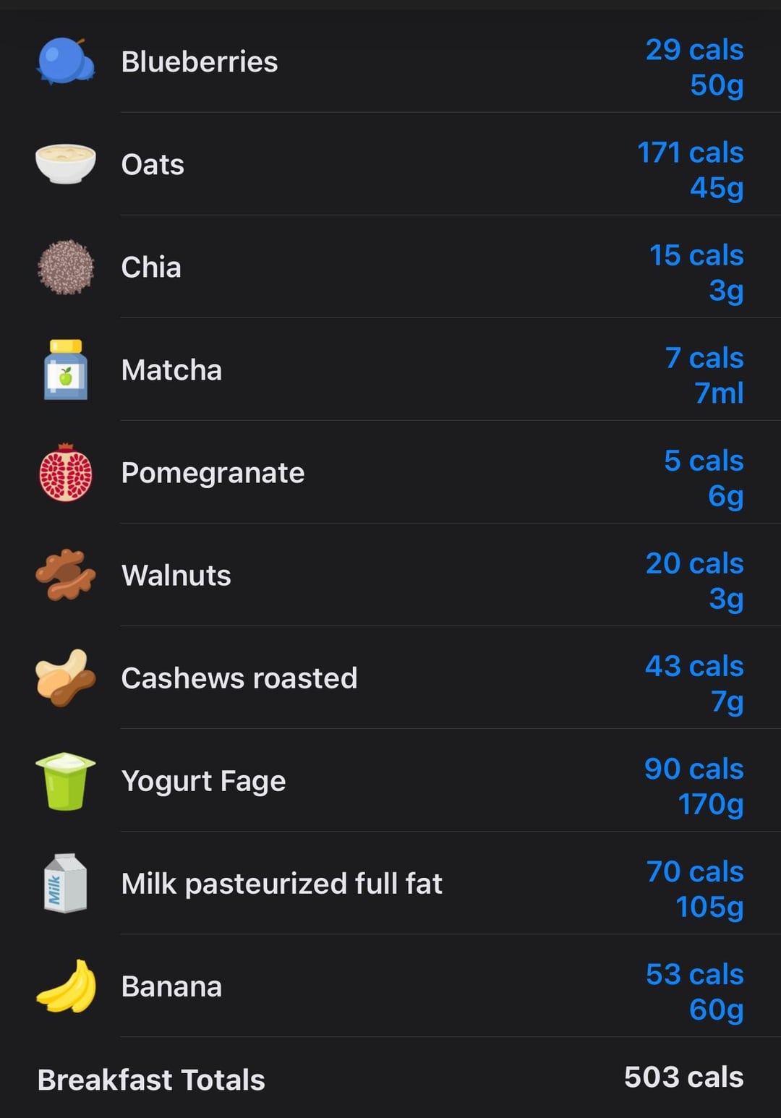Select the Pomegranate icon
Viewport: 781px width, 1118px height.
tap(65, 472)
